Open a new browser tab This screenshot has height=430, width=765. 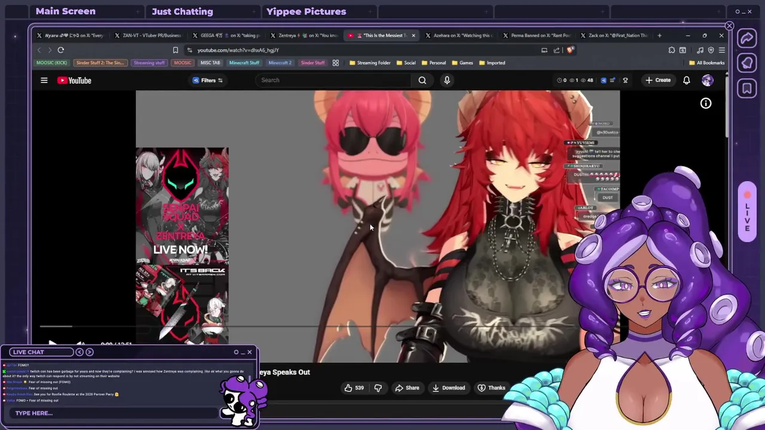click(659, 35)
